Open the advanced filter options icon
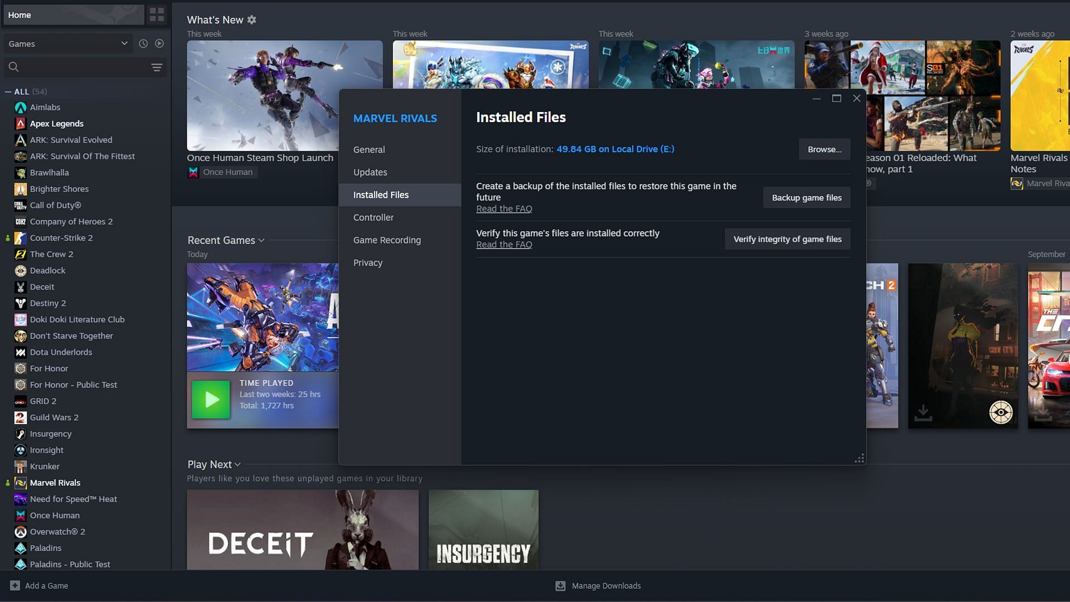Screen dimensions: 1070x602 [x=157, y=67]
